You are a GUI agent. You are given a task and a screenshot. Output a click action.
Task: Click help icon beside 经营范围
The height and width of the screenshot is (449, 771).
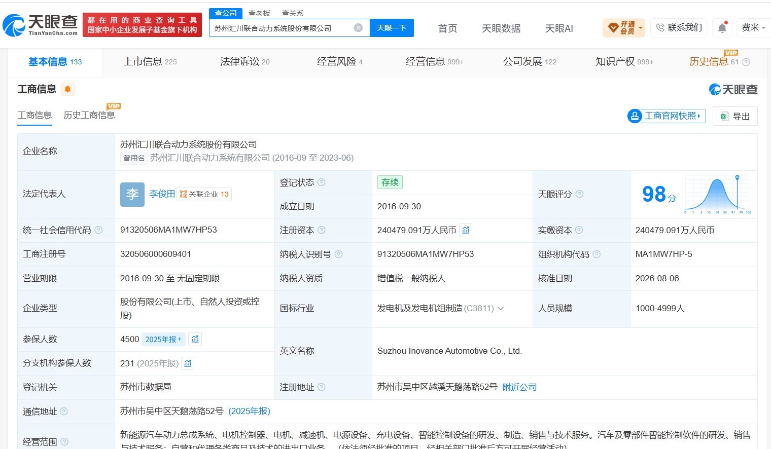point(64,442)
